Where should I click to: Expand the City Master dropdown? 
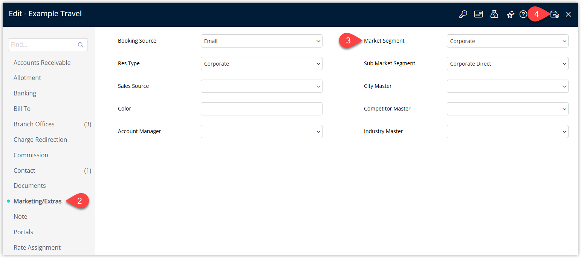(x=508, y=86)
